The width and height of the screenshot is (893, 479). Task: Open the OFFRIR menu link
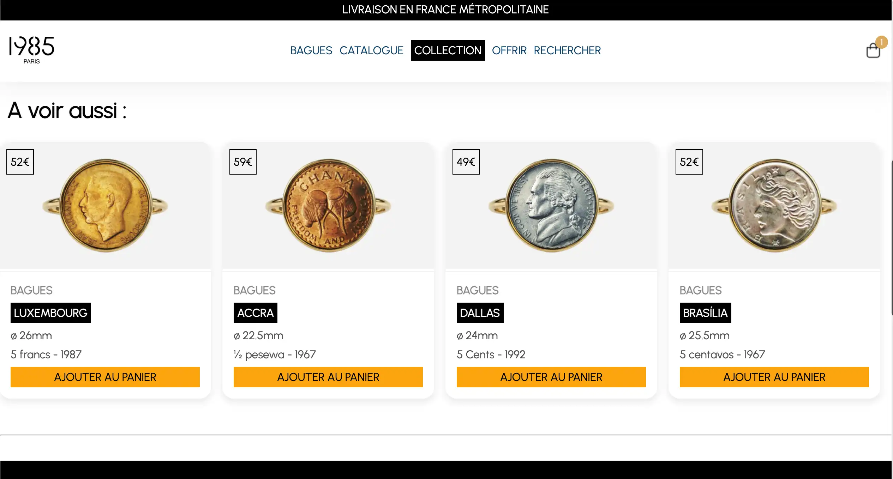(x=509, y=50)
